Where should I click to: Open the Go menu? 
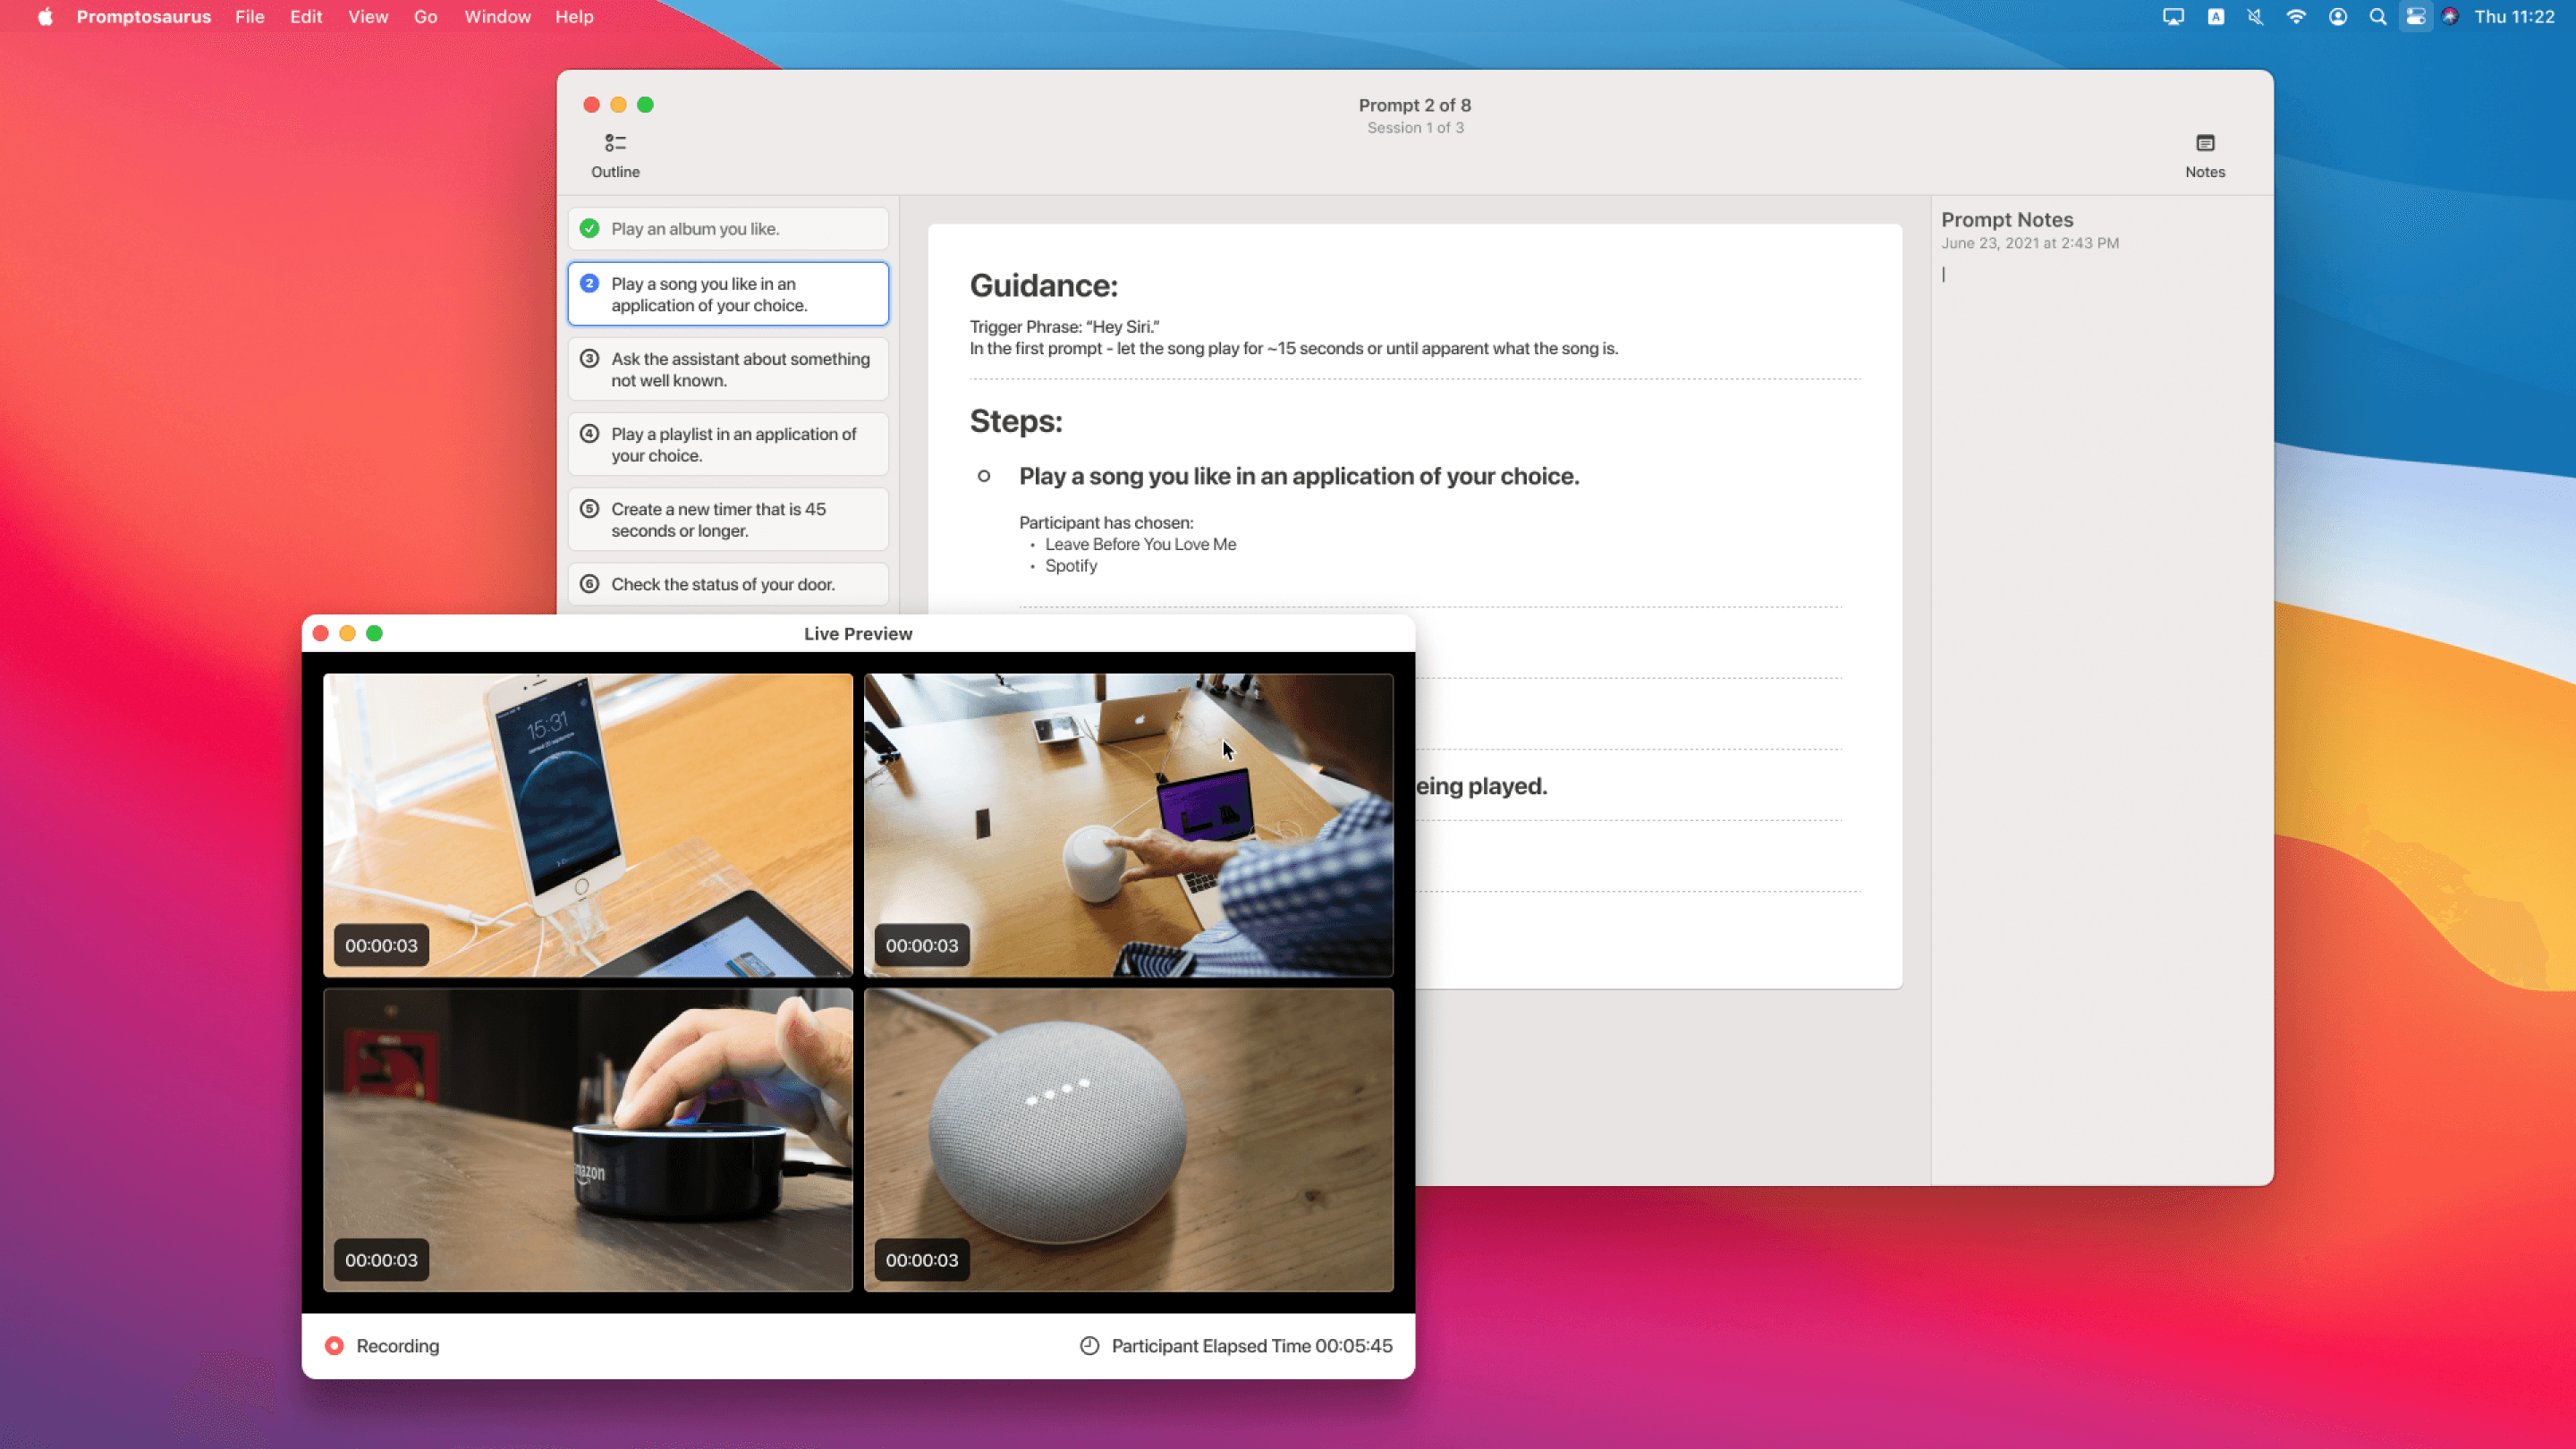point(425,17)
